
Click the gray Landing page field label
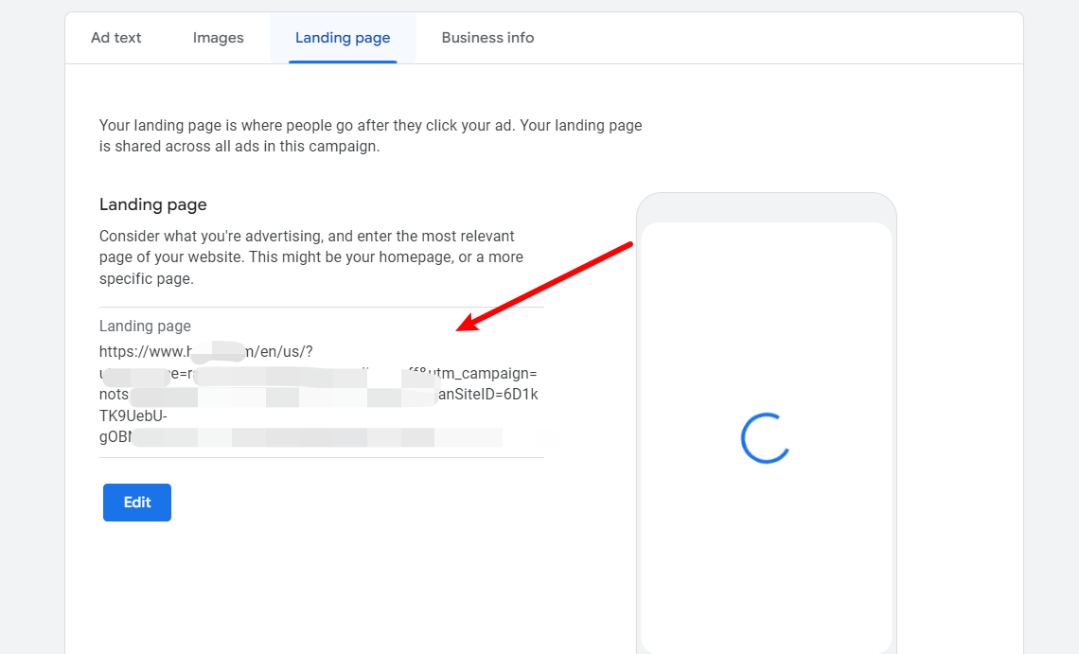(145, 327)
